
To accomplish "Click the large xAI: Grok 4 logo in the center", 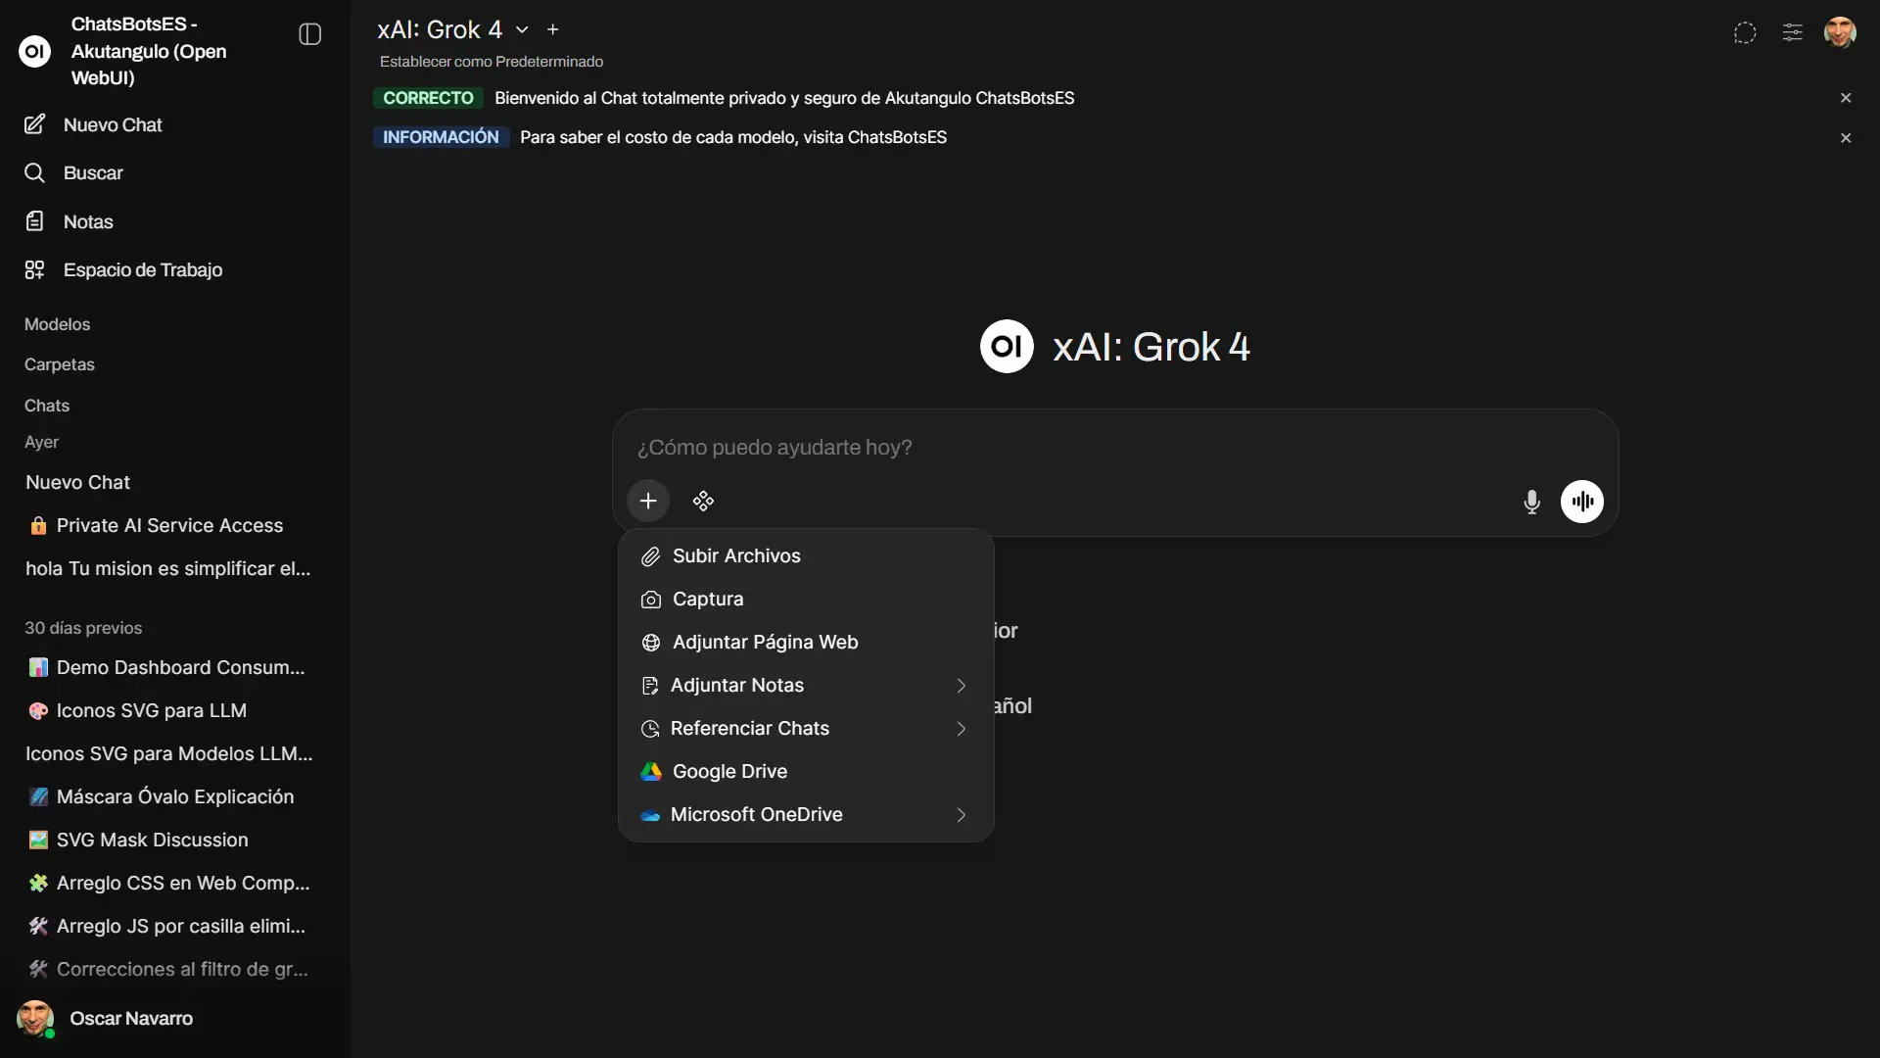I will 1007,347.
